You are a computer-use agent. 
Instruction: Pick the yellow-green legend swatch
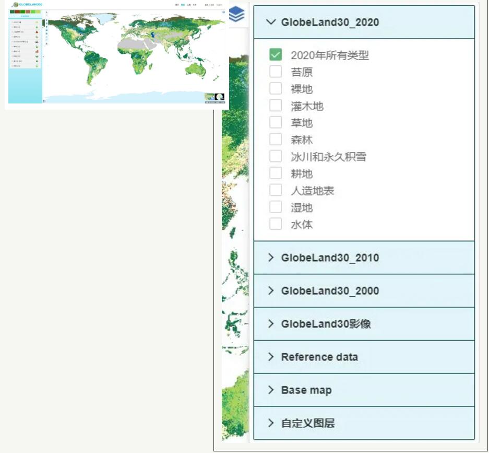click(x=38, y=11)
